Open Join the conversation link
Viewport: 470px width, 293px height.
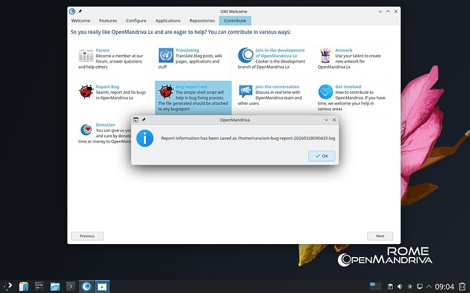pos(277,87)
